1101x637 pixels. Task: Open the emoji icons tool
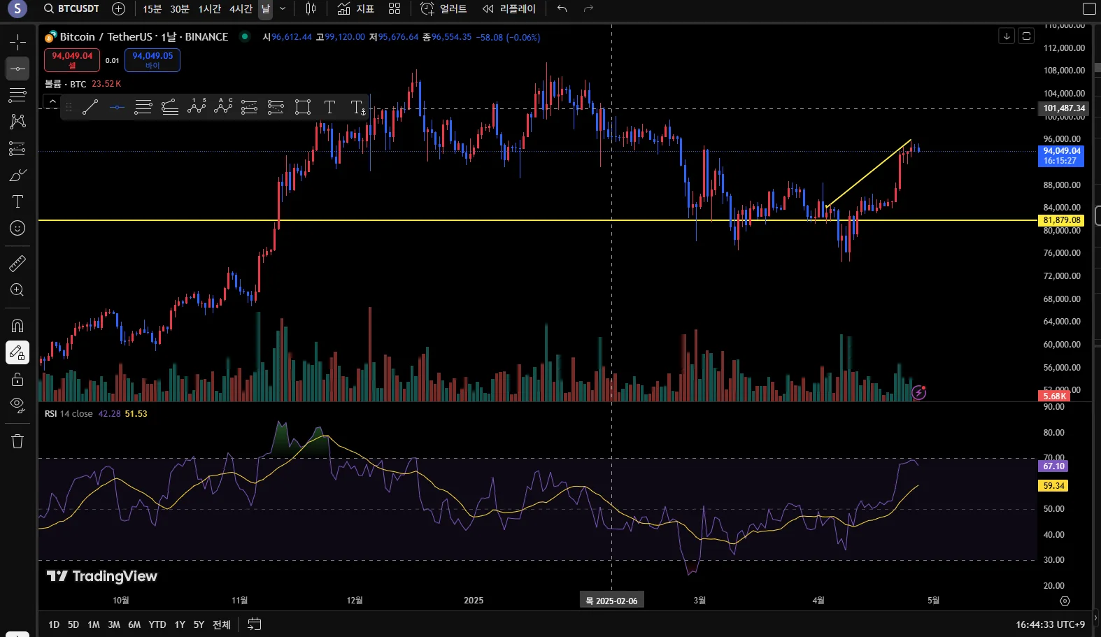click(x=17, y=229)
